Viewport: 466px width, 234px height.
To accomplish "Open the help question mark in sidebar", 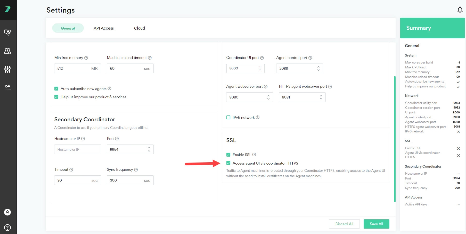I will 7,227.
